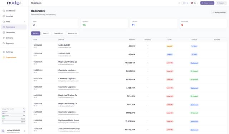Select the Sent (2) filter tab
Screen dimensions: 229x134
click(46, 33)
